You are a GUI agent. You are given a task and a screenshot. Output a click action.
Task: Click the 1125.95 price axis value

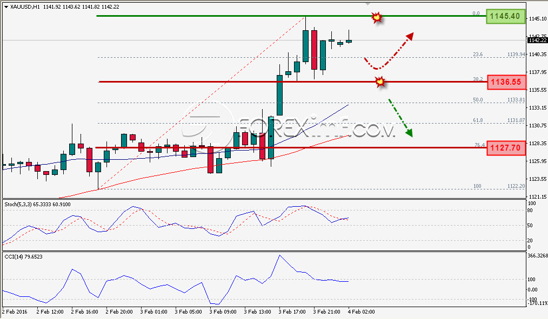[x=538, y=161]
